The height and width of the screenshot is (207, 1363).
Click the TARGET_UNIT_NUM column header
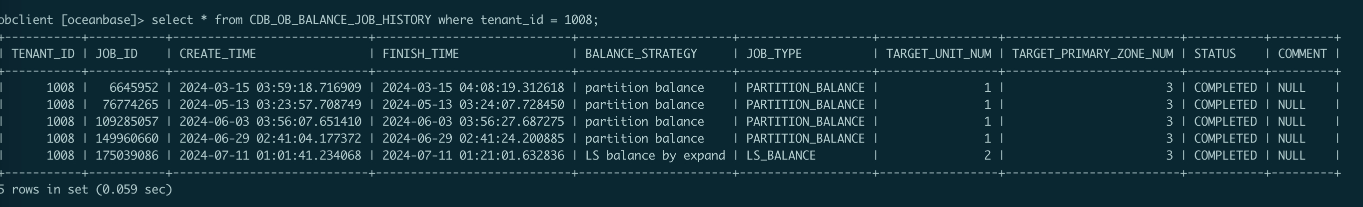click(939, 54)
